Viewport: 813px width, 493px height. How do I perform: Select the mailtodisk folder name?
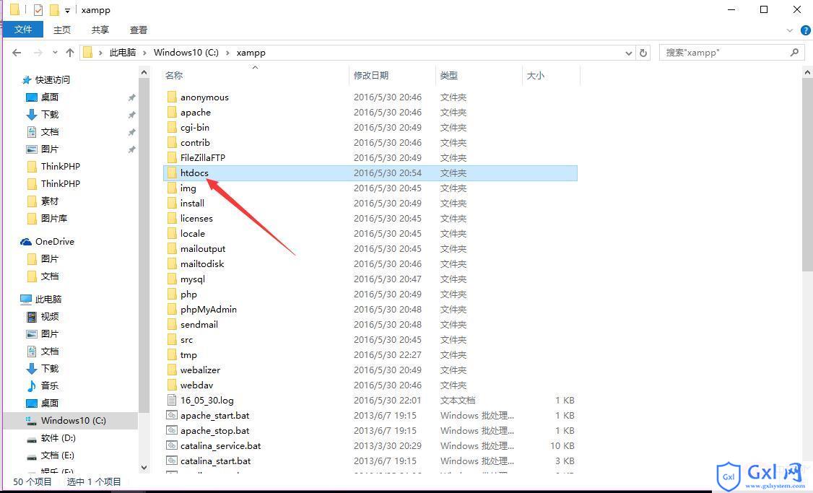(202, 264)
